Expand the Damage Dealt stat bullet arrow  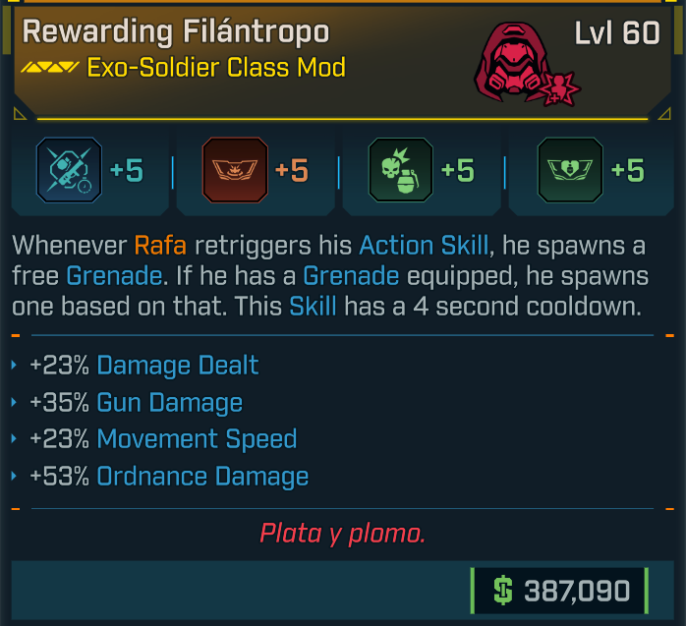click(x=15, y=366)
